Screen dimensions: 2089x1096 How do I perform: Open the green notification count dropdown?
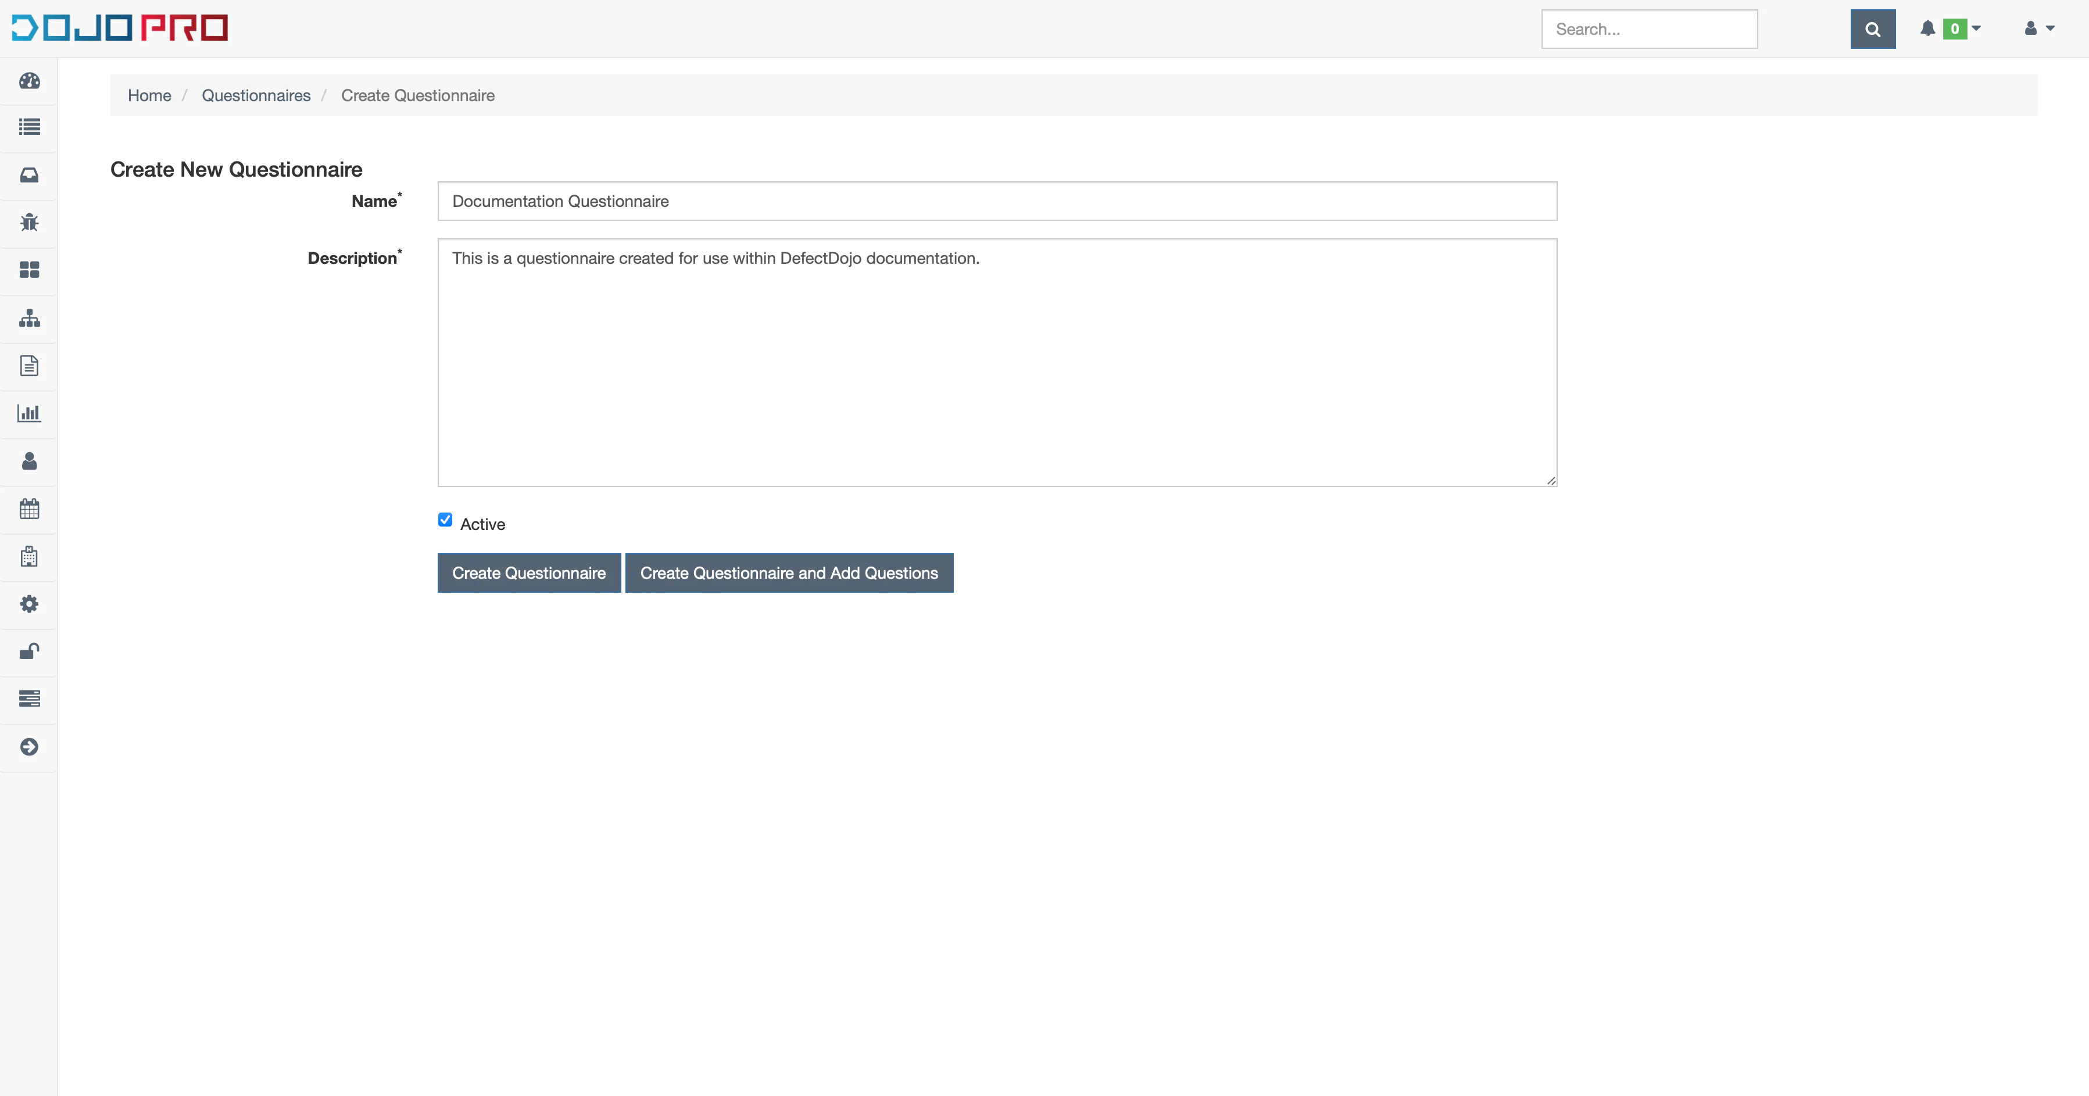[1962, 28]
